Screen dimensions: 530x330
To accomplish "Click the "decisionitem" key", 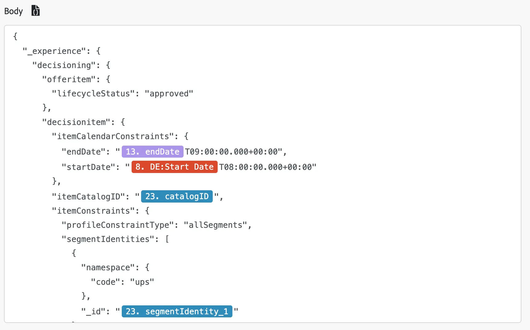I will (77, 122).
